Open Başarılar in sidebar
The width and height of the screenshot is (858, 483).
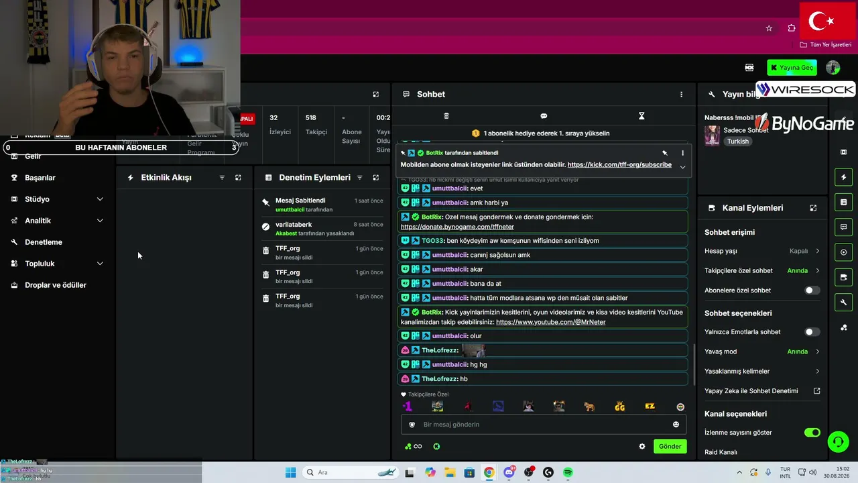click(x=40, y=178)
